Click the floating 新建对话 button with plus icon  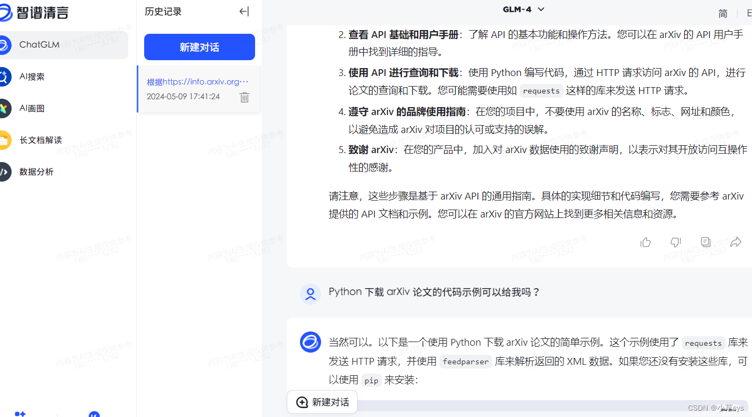pyautogui.click(x=322, y=402)
